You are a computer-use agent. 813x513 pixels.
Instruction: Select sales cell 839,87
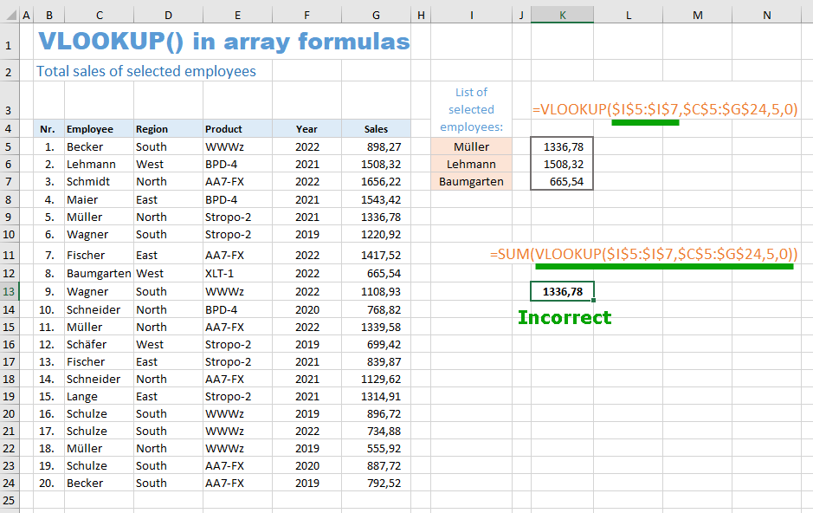coord(376,361)
